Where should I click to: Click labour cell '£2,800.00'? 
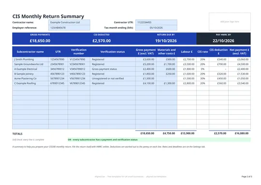pos(187,83)
